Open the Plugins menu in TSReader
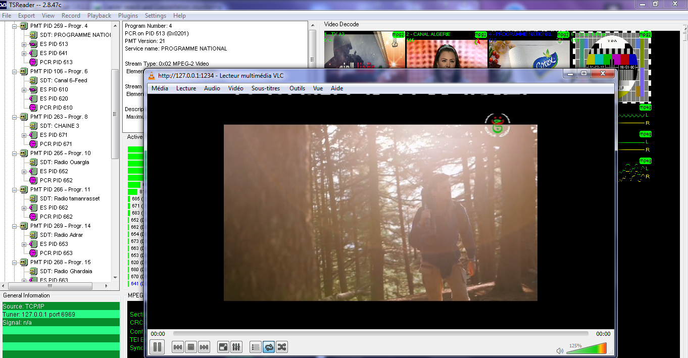688x358 pixels. tap(128, 16)
